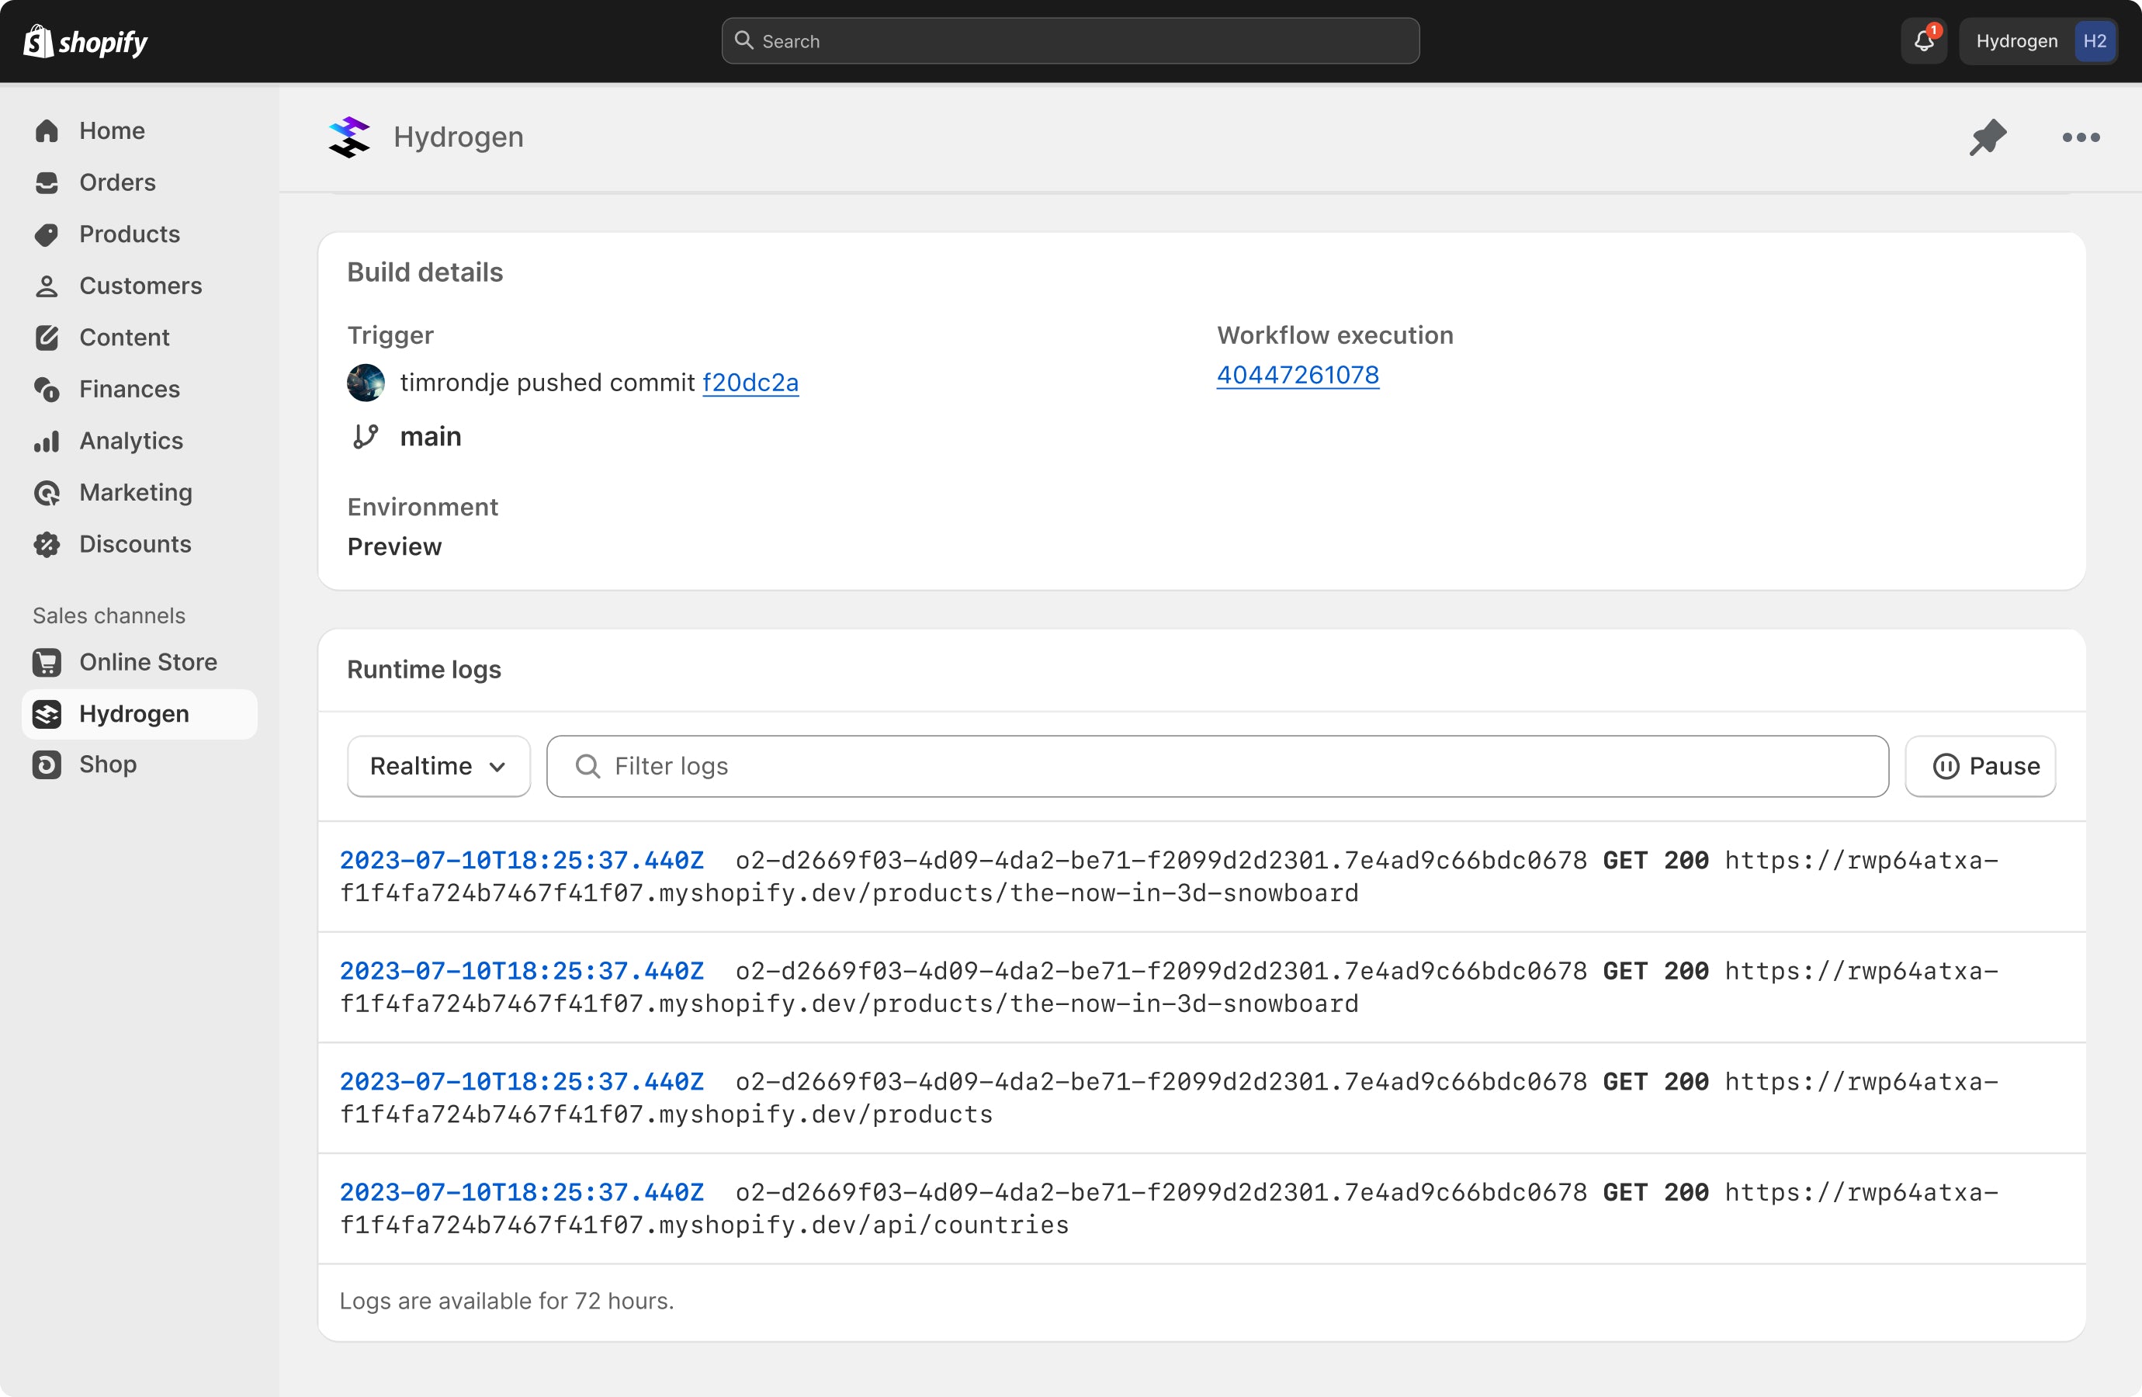Pin the Hydrogen app with the pin icon

(1988, 137)
